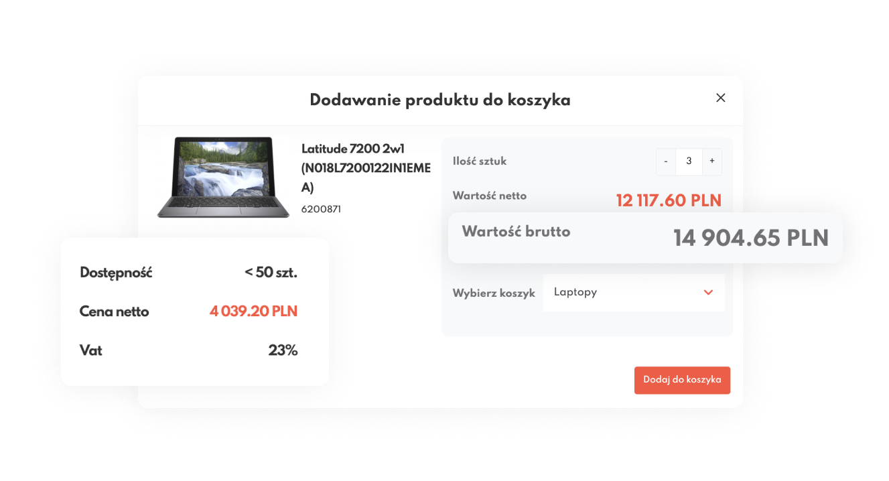Click the Wartość brutto amount 14 904.65 PLN
Image resolution: width=889 pixels, height=481 pixels.
(x=751, y=238)
